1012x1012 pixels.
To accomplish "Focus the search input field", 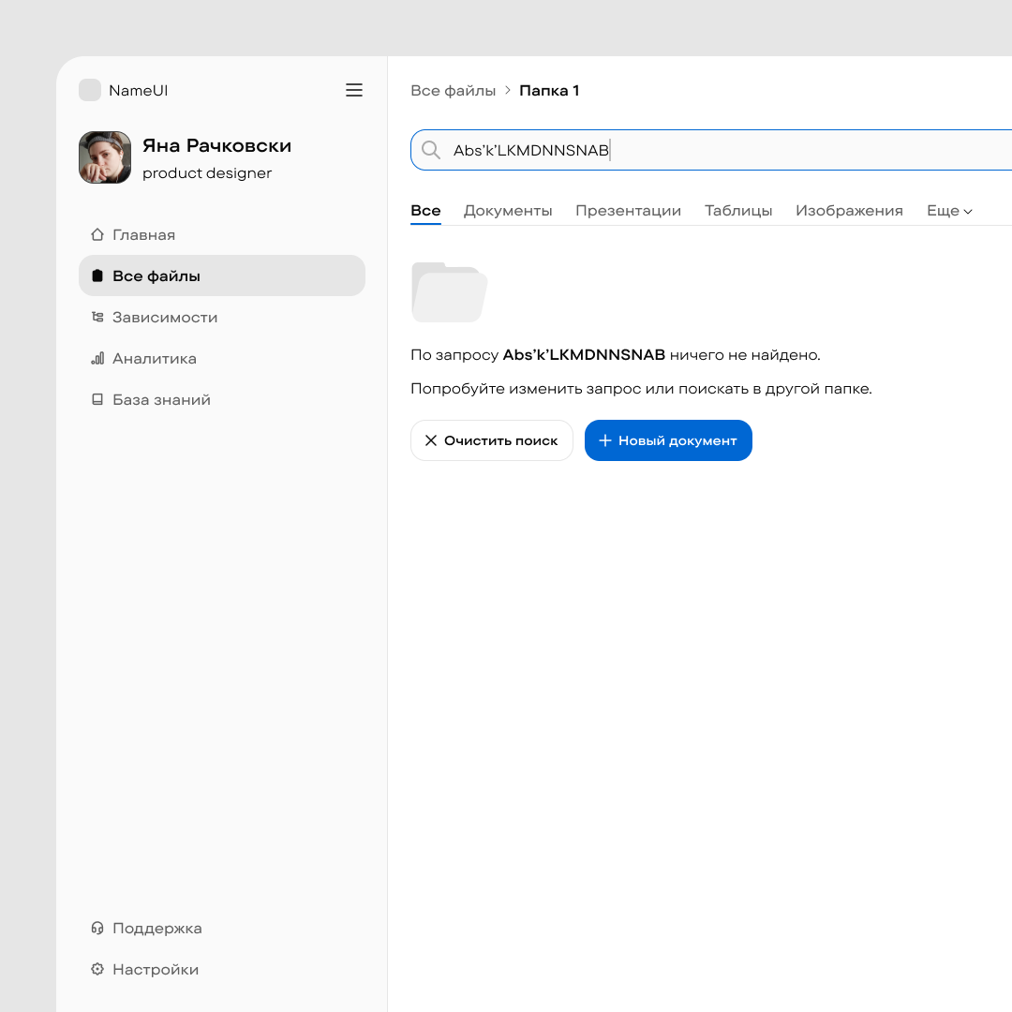I will coord(711,150).
